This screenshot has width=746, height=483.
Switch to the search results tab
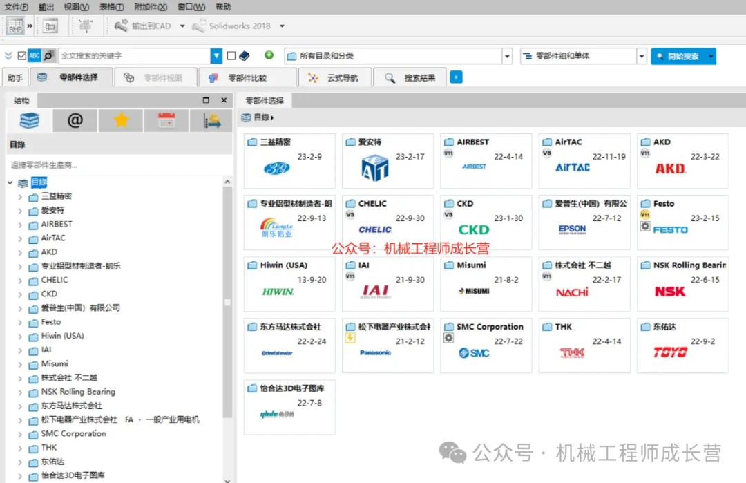410,77
